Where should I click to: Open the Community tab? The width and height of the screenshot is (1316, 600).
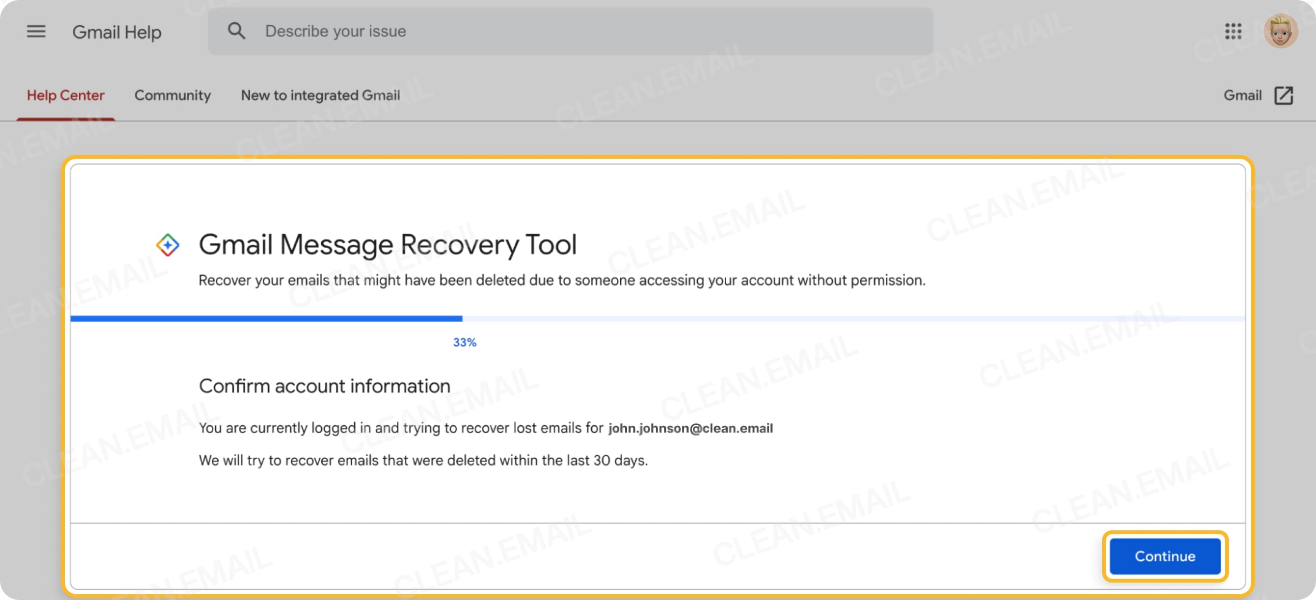[x=173, y=95]
